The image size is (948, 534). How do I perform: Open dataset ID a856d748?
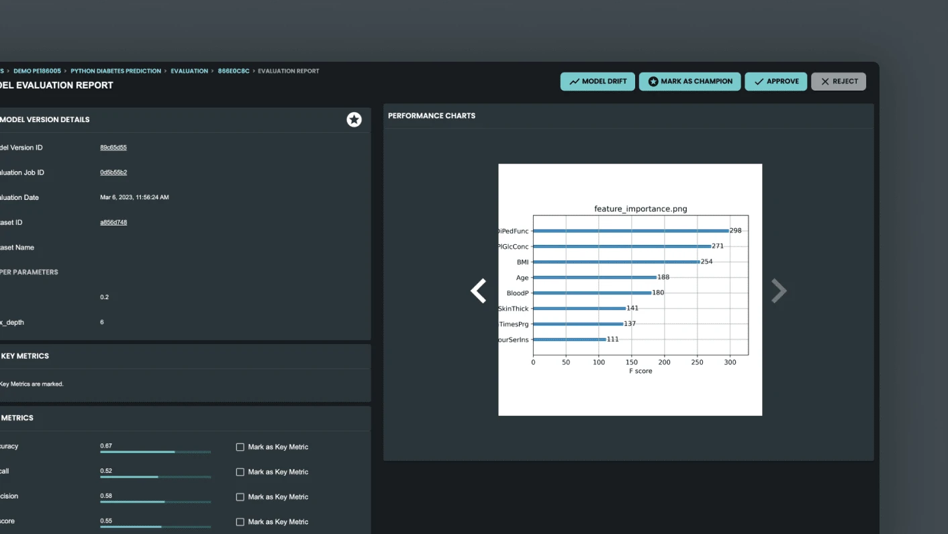point(113,222)
